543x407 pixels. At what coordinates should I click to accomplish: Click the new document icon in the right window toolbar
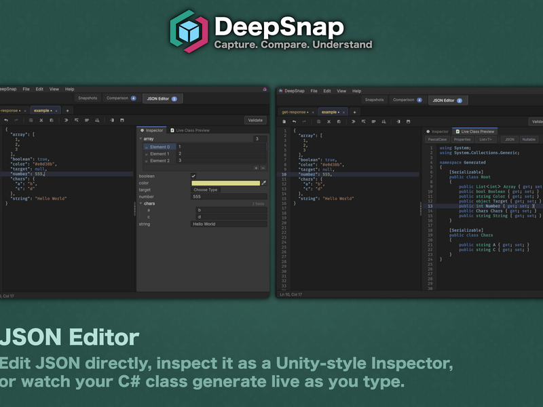tap(284, 122)
